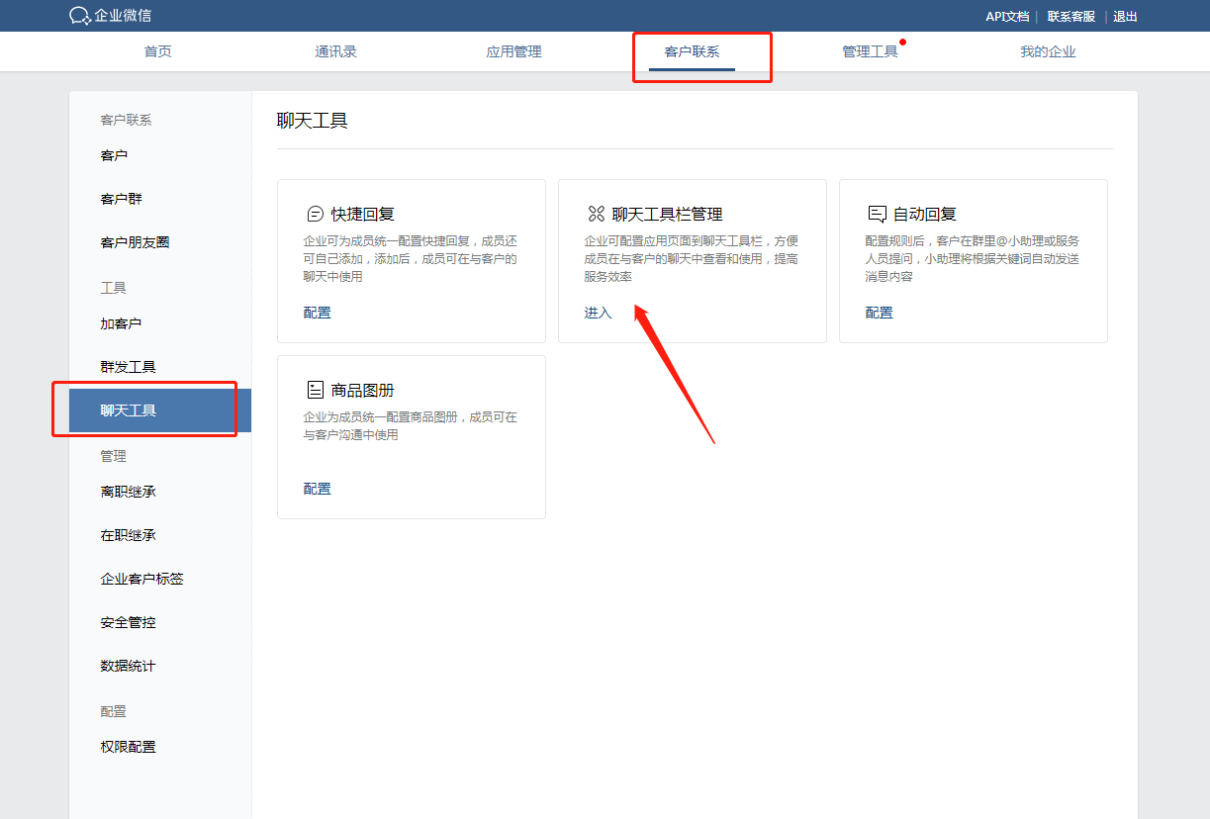
Task: Click 进入 under 聊天工具栏管理
Action: (x=598, y=313)
